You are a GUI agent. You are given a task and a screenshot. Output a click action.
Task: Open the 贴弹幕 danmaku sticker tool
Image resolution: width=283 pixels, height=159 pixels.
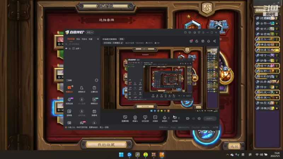click(69, 113)
